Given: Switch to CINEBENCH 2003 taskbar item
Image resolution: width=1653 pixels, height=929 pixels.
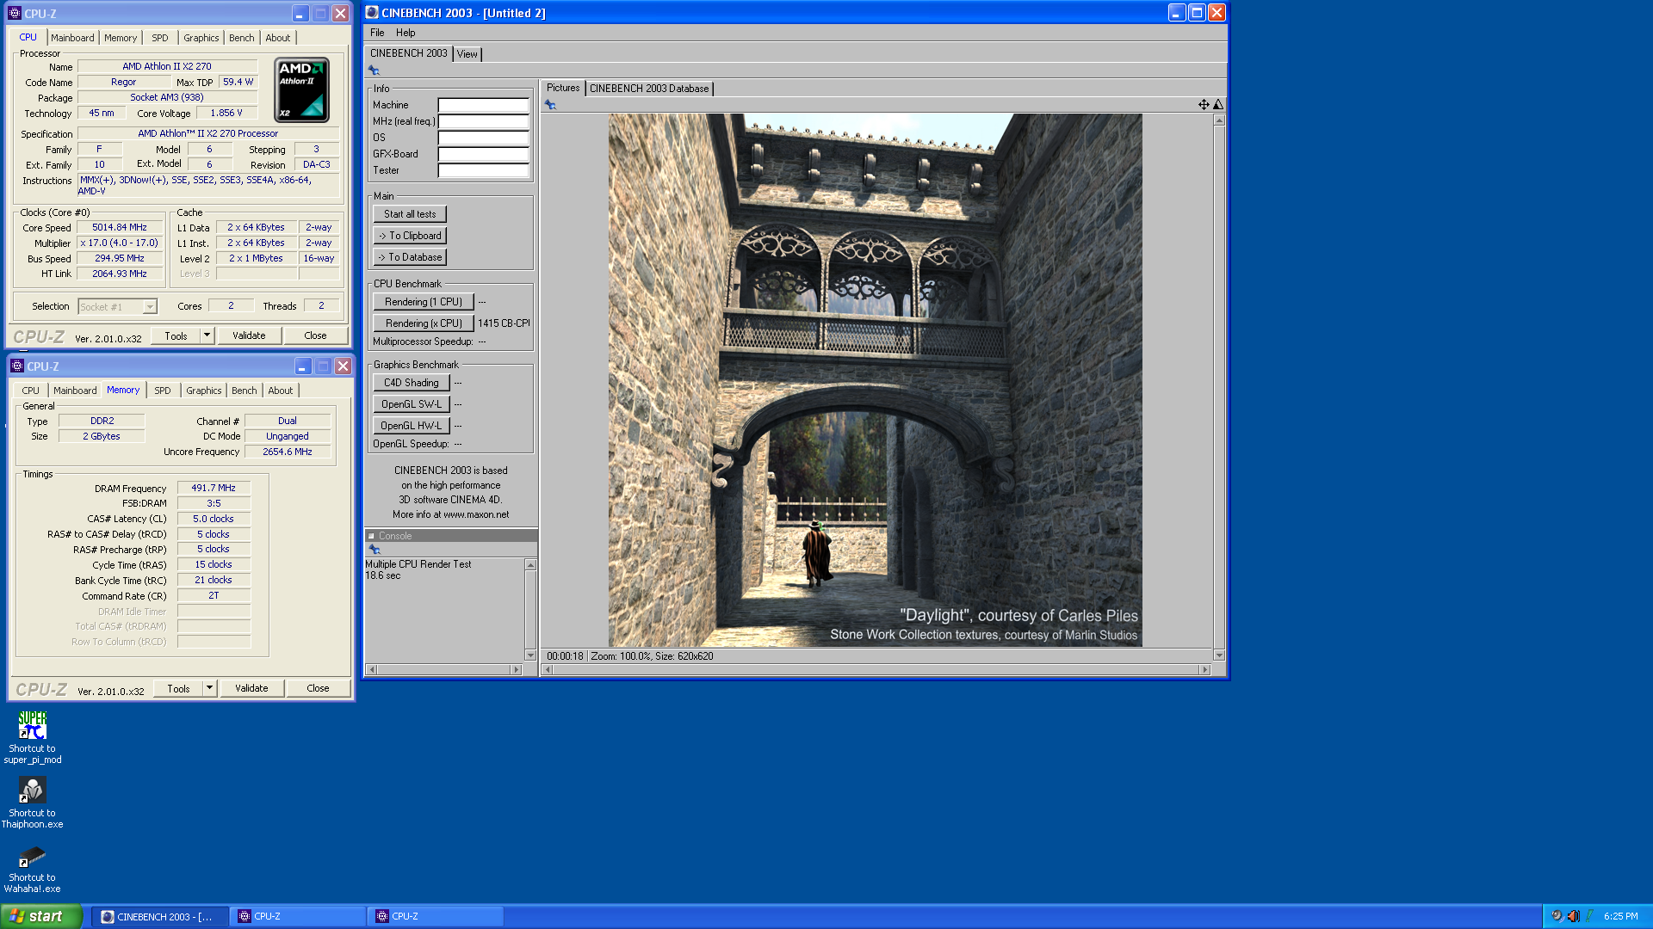Looking at the screenshot, I should click(161, 917).
